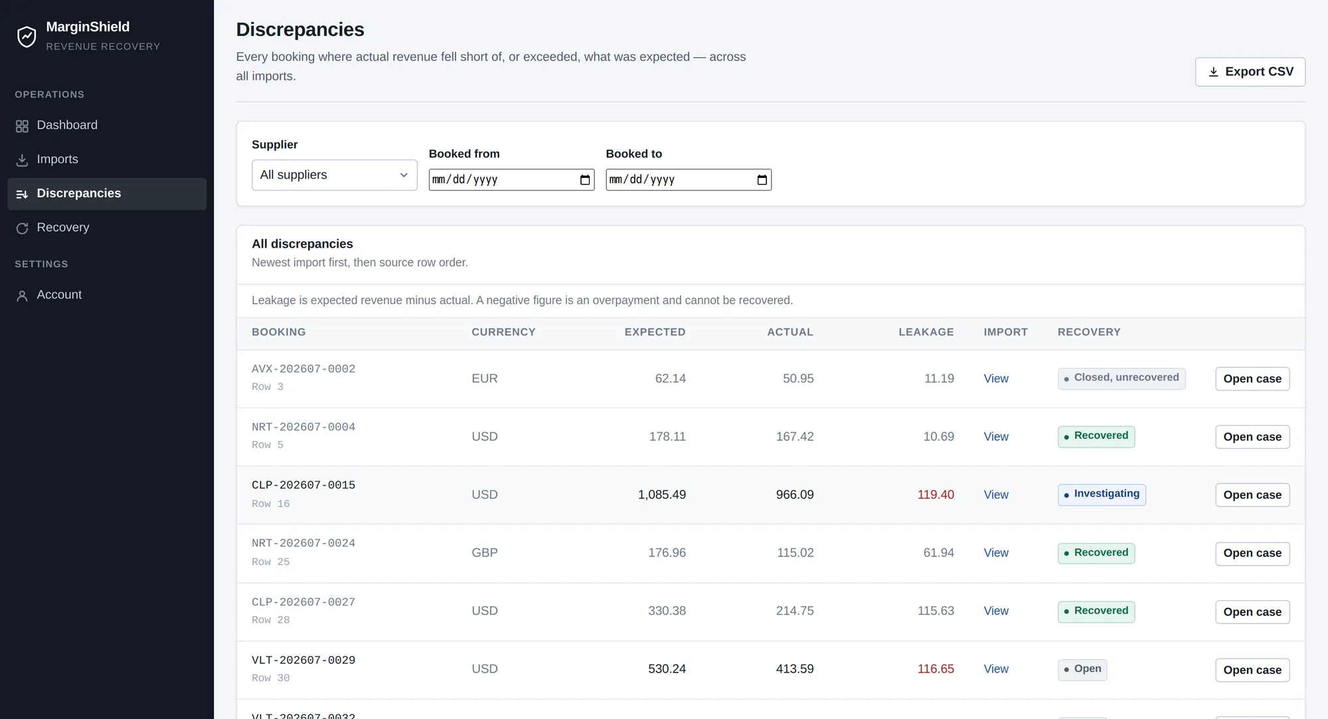
Task: Click the LEAKAGE column header
Action: [926, 332]
